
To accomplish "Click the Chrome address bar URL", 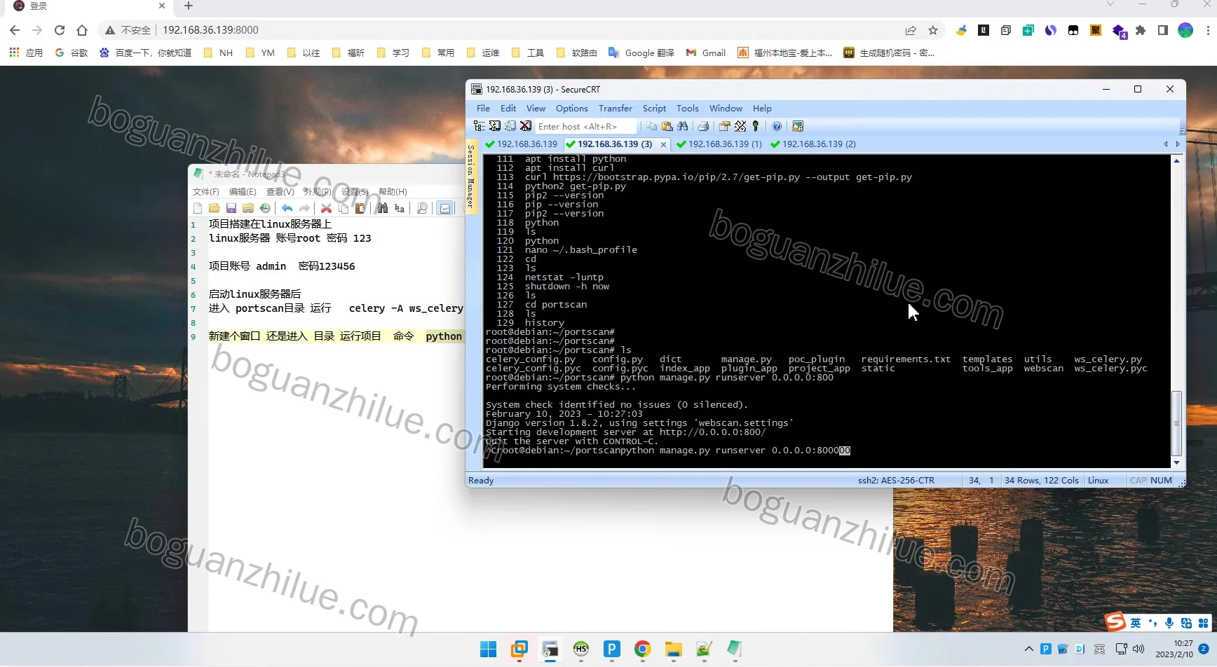I will click(210, 30).
